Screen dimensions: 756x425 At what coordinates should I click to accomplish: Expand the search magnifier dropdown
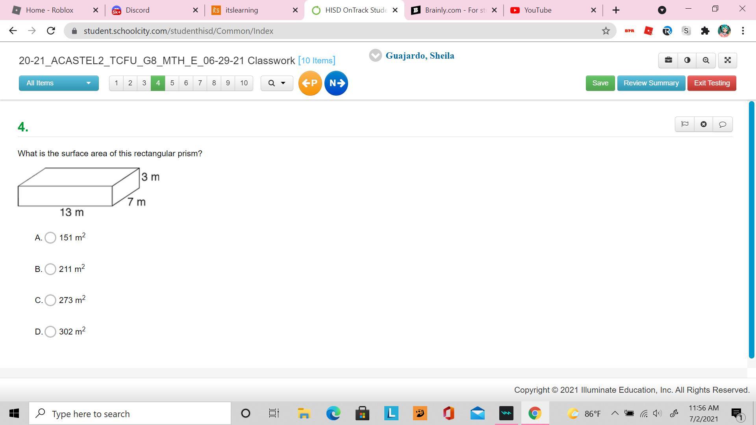[x=277, y=83]
